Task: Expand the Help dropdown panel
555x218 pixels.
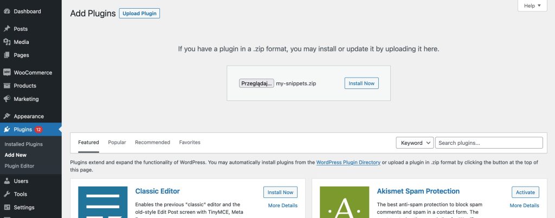Action: 532,5
